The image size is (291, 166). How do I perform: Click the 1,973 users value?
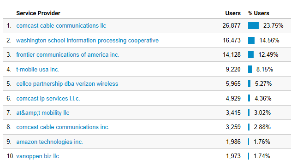pyautogui.click(x=233, y=156)
